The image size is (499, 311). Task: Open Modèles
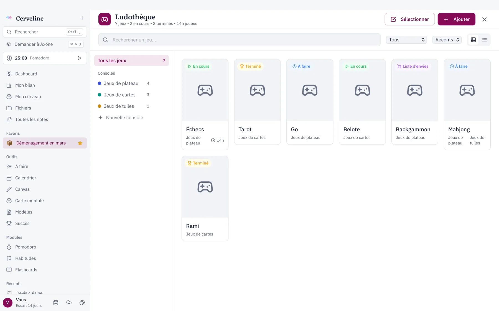45,212
